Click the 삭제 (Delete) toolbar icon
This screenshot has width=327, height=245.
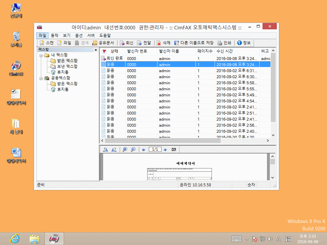(163, 43)
